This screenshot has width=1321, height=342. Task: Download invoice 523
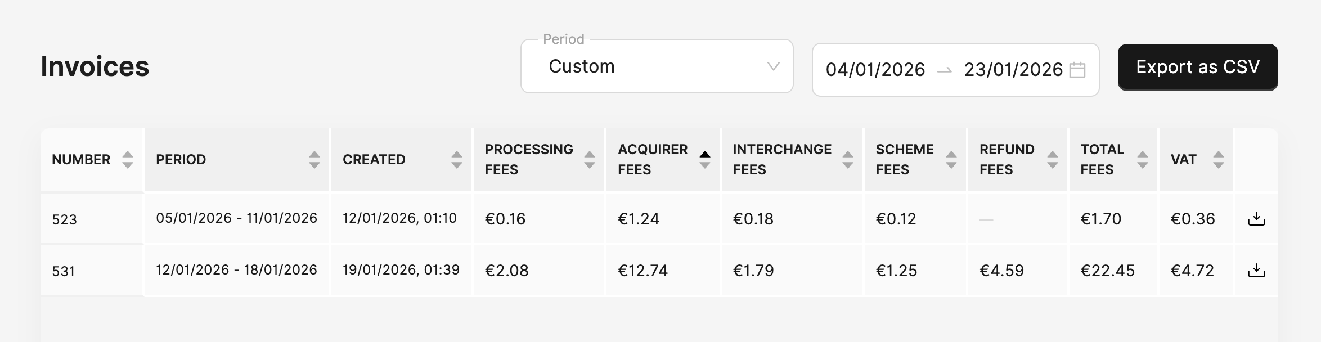(1256, 219)
